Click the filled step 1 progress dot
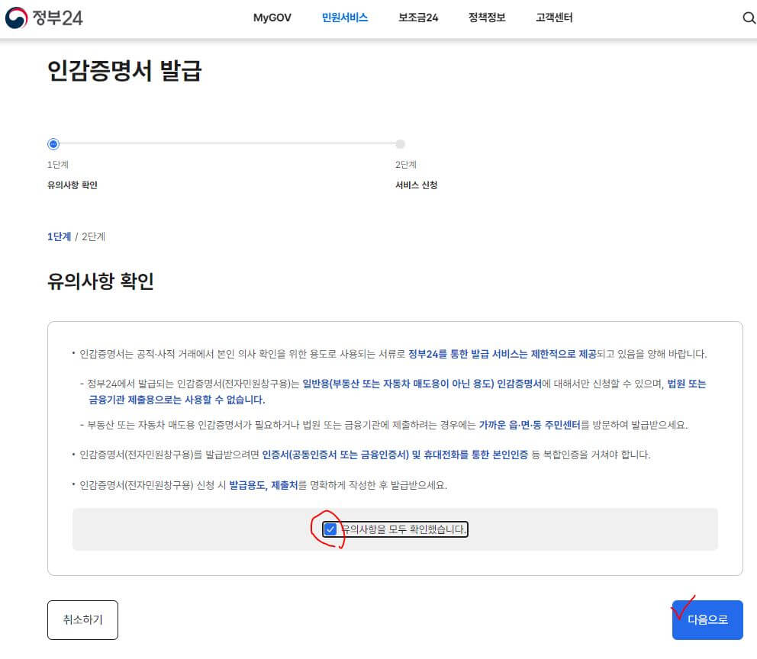 coord(53,144)
